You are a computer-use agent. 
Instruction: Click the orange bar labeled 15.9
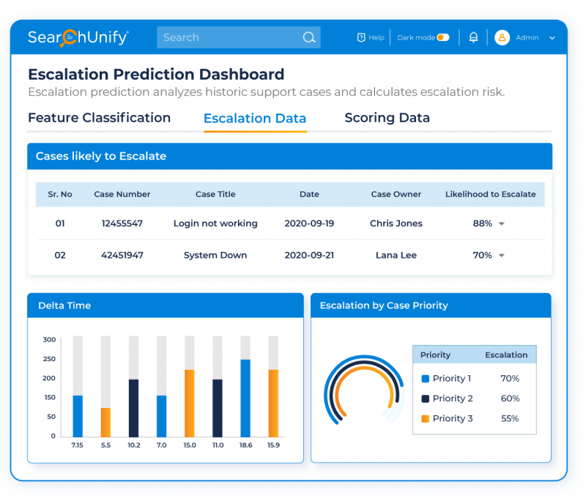[273, 403]
